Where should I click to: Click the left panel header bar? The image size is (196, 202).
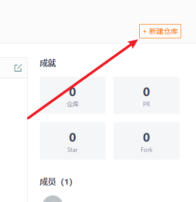point(14,68)
